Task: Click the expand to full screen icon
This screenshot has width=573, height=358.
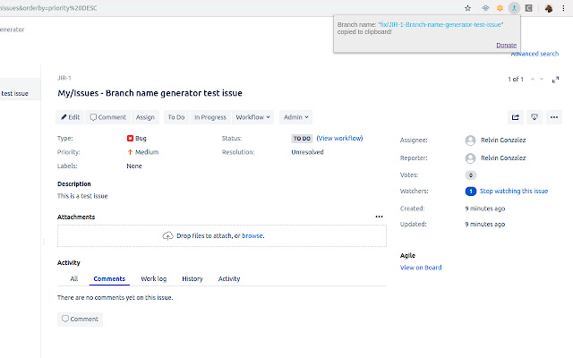Action: pyautogui.click(x=555, y=80)
